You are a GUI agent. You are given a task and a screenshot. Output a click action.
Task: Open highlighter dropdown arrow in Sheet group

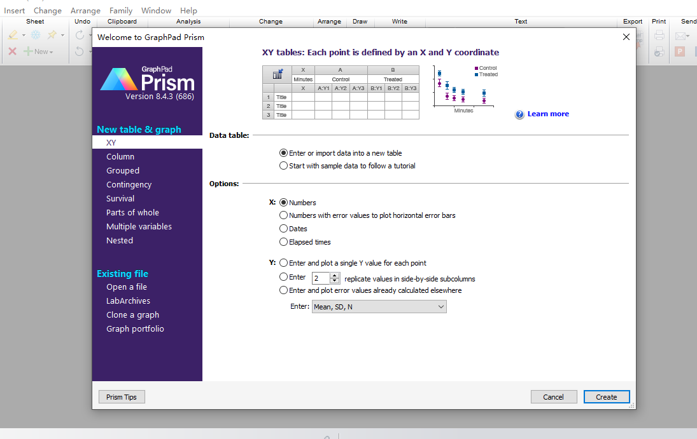[24, 35]
